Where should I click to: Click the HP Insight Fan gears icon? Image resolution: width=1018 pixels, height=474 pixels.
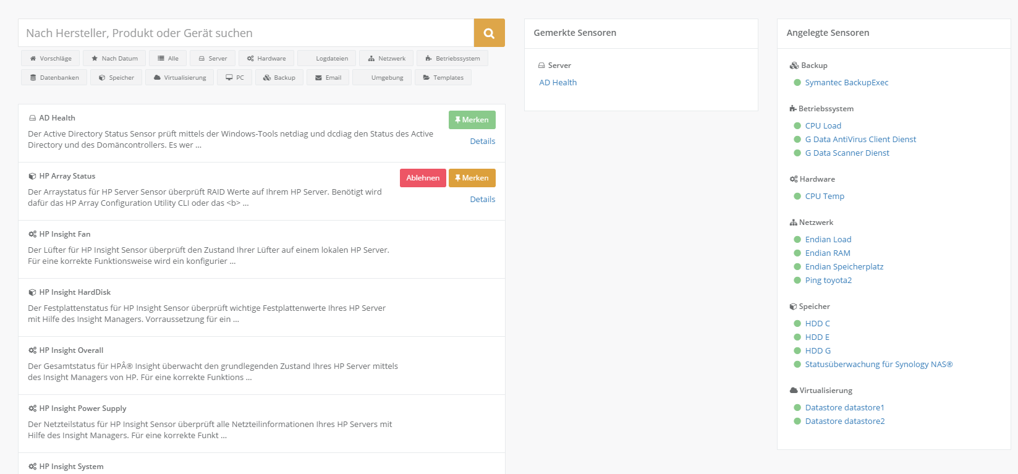(32, 234)
